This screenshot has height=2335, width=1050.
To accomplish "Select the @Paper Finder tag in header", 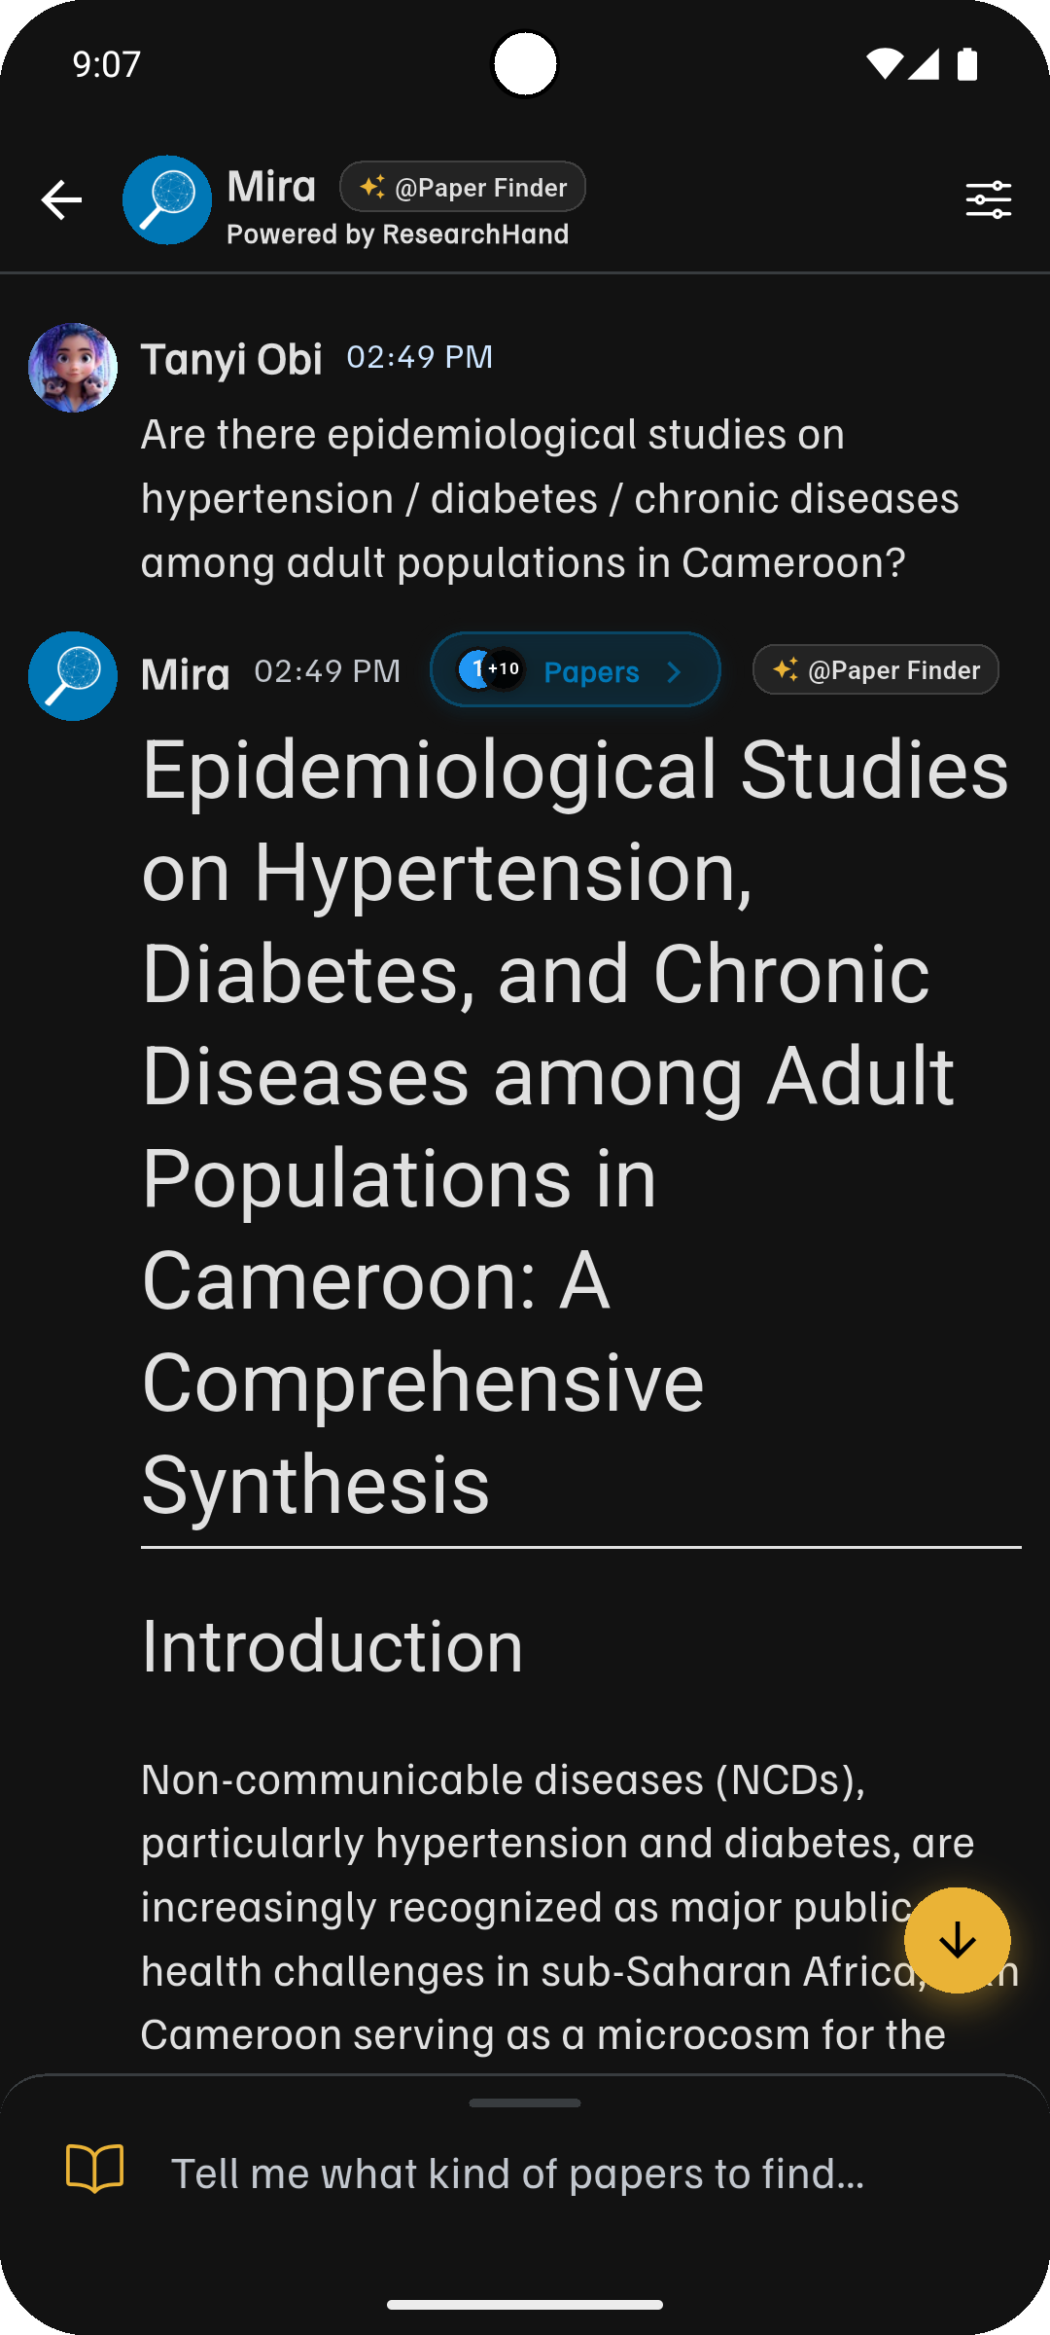I will click(x=463, y=187).
